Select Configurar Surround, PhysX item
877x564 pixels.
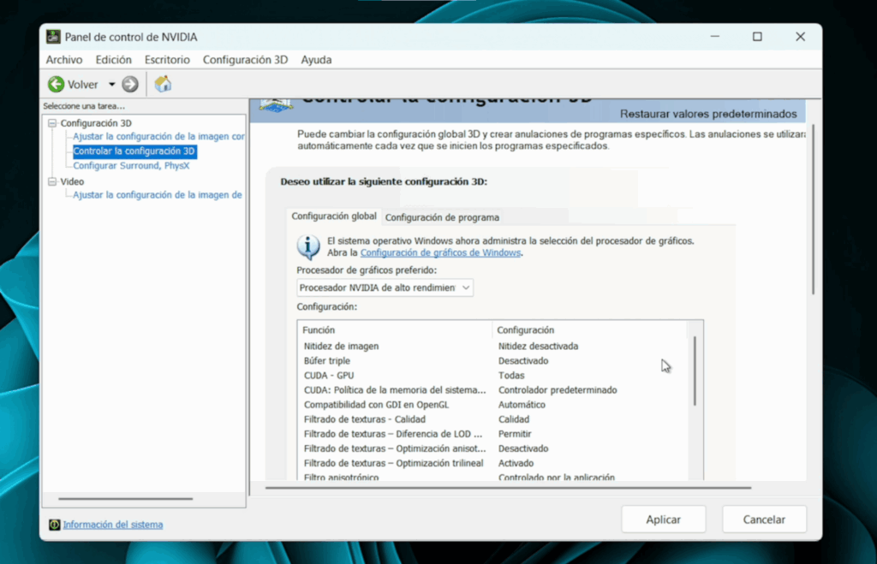tap(131, 166)
